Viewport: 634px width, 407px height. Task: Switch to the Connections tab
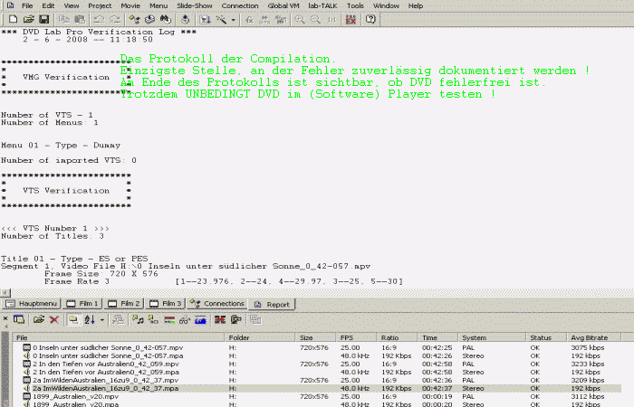(x=218, y=304)
